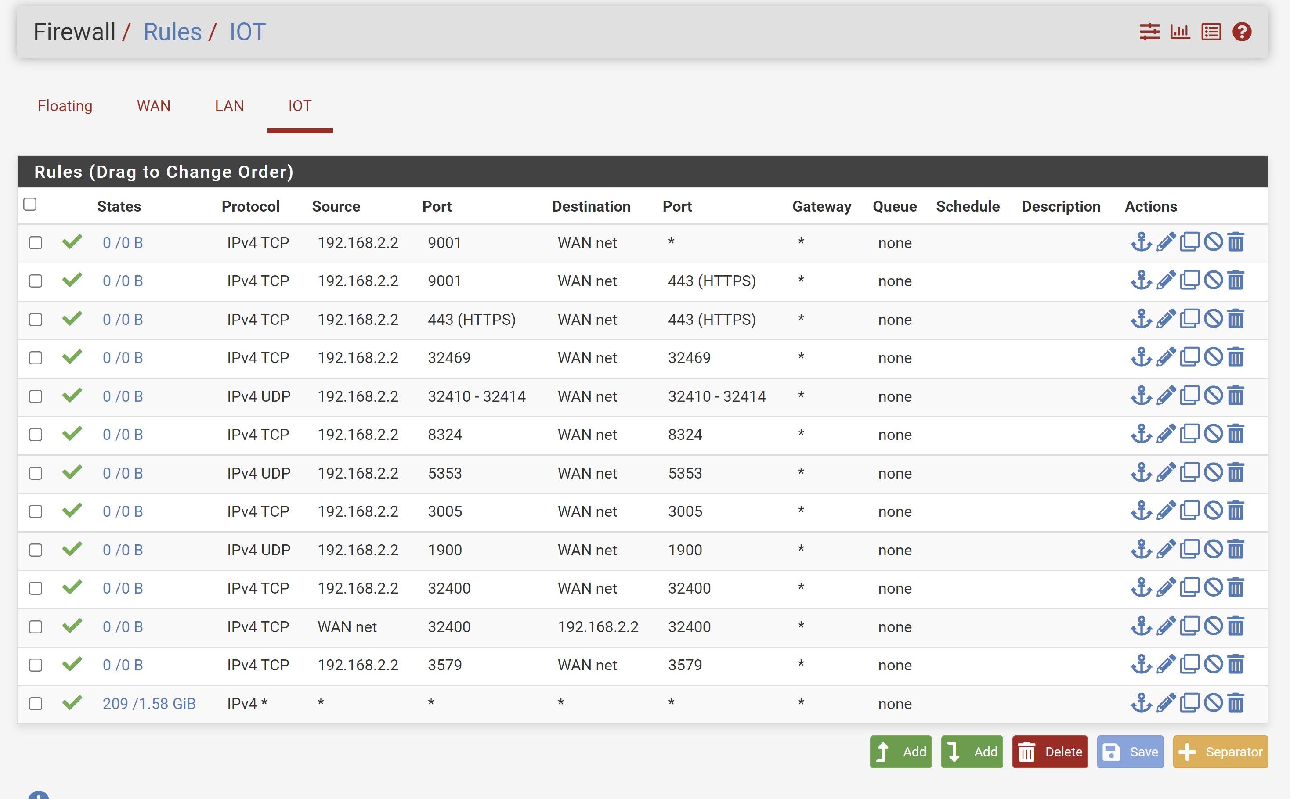Click green pass checkmark on the 8324 rule
This screenshot has width=1290, height=799.
(72, 433)
